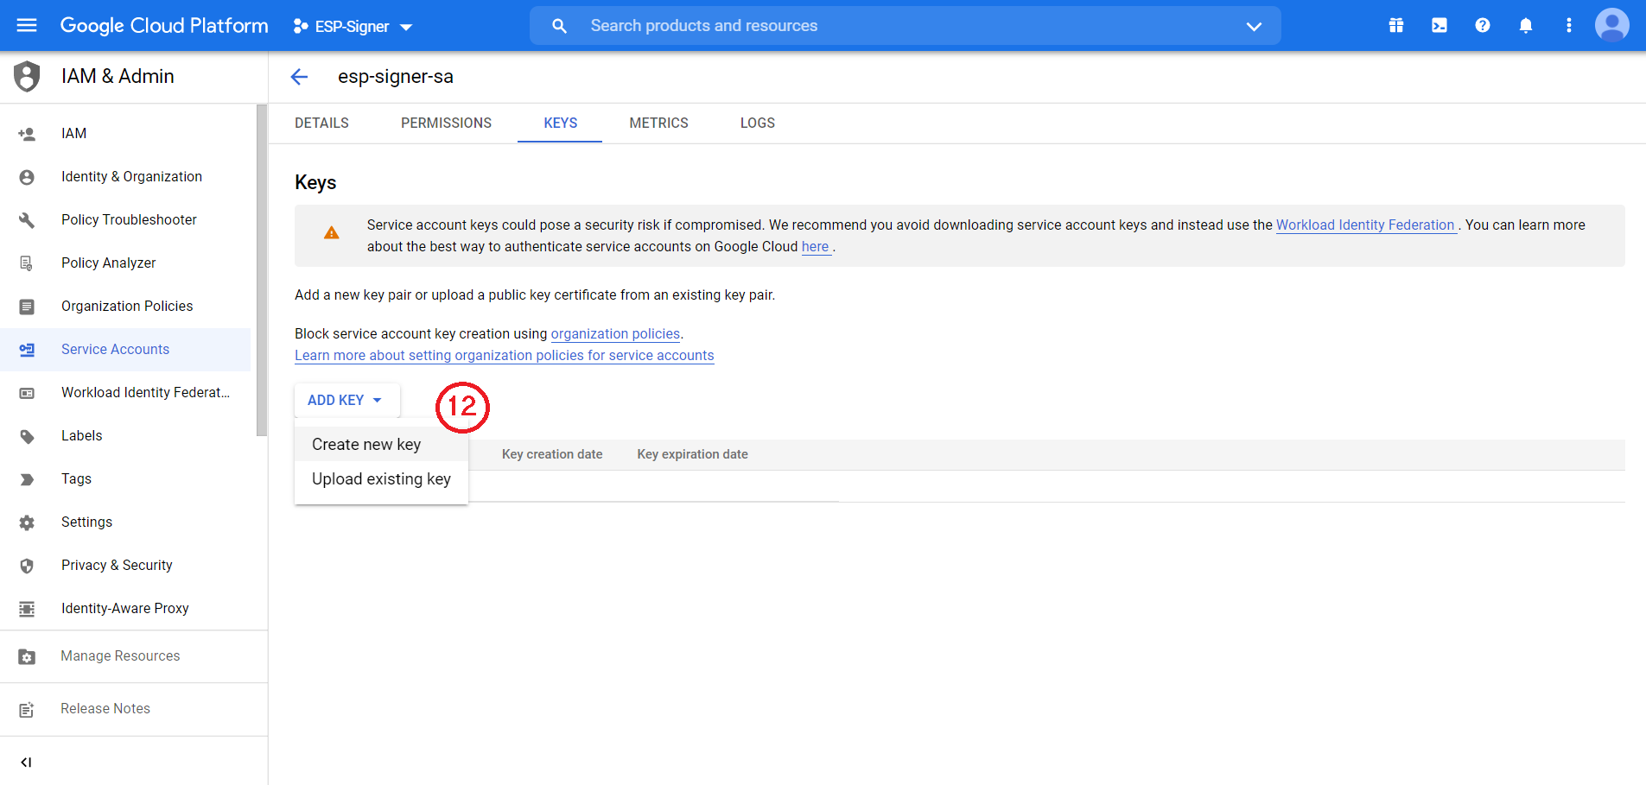Image resolution: width=1646 pixels, height=785 pixels.
Task: Click the warning triangle icon
Action: pyautogui.click(x=331, y=233)
